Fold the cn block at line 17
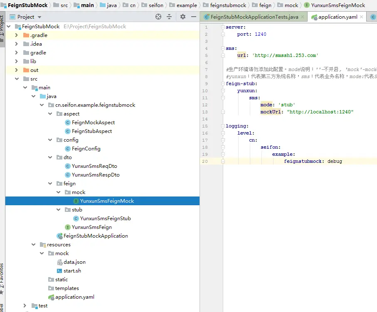 [x=223, y=140]
